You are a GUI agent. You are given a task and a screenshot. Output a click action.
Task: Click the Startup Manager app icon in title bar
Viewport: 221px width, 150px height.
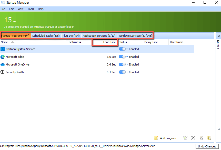tap(3, 3)
